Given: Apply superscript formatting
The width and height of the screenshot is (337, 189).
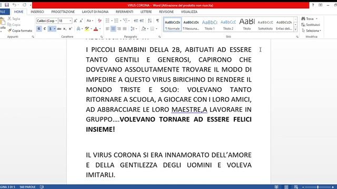Looking at the screenshot, I should tap(70, 29).
